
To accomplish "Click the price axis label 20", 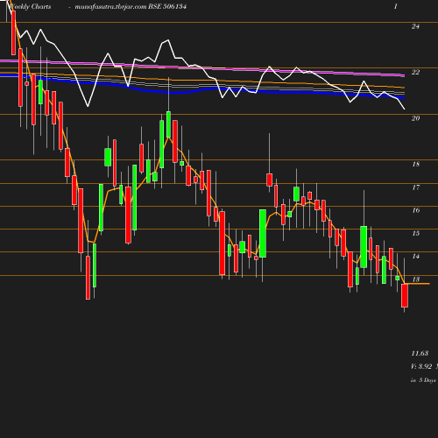I will [x=415, y=118].
